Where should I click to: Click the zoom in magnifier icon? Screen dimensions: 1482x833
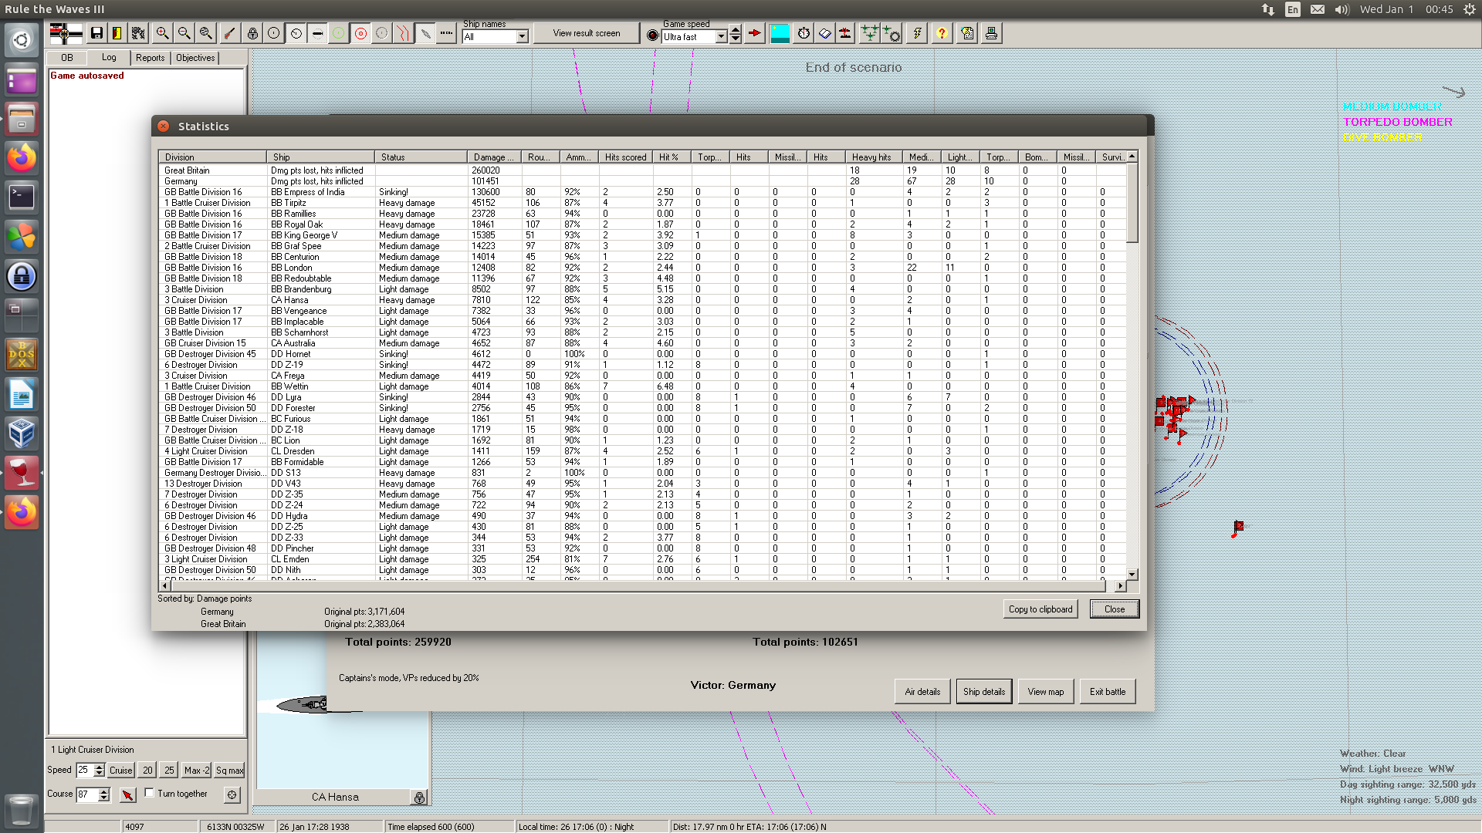point(162,33)
